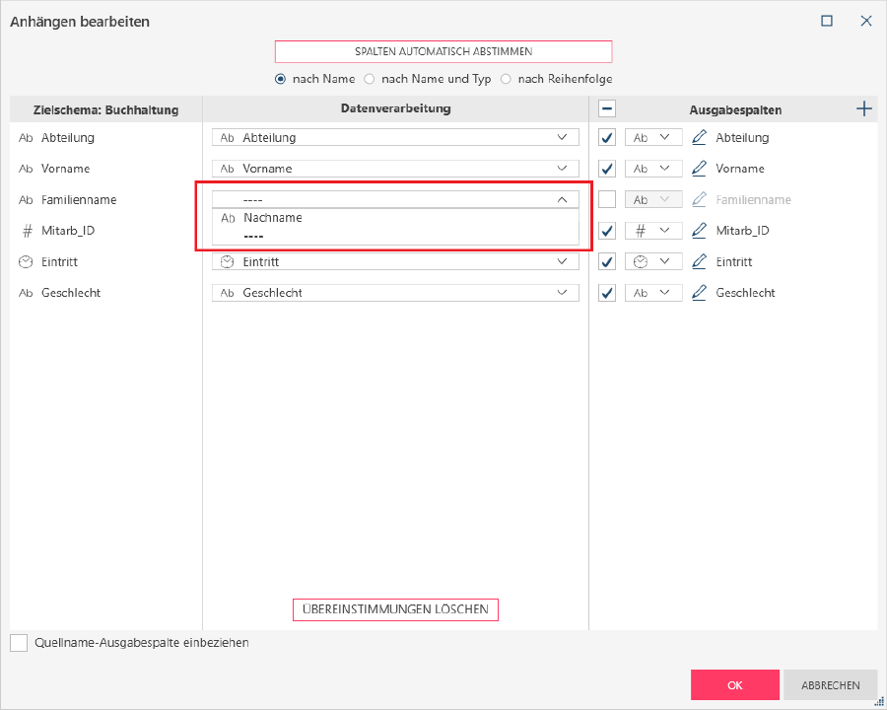This screenshot has width=887, height=710.
Task: Edit the Vorname output column name
Action: (700, 169)
